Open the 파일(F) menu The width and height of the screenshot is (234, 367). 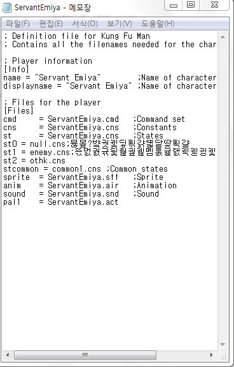18,24
